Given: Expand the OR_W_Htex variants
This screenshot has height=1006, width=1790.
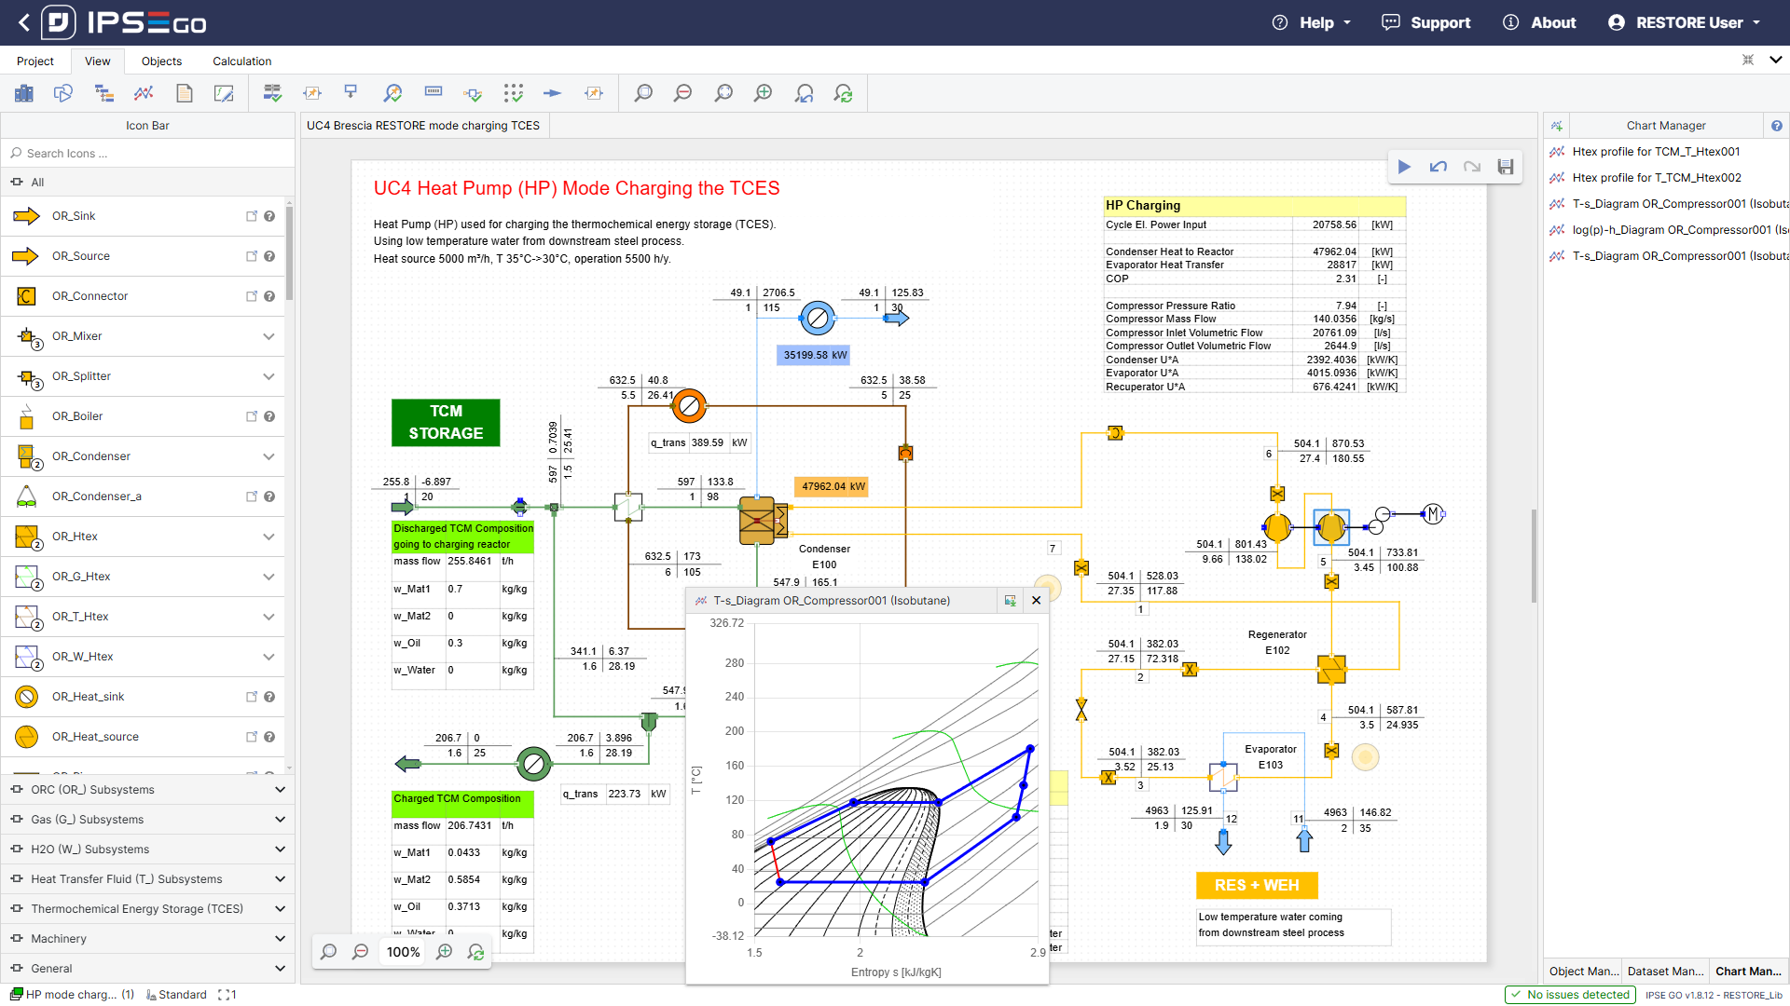Looking at the screenshot, I should (268, 657).
